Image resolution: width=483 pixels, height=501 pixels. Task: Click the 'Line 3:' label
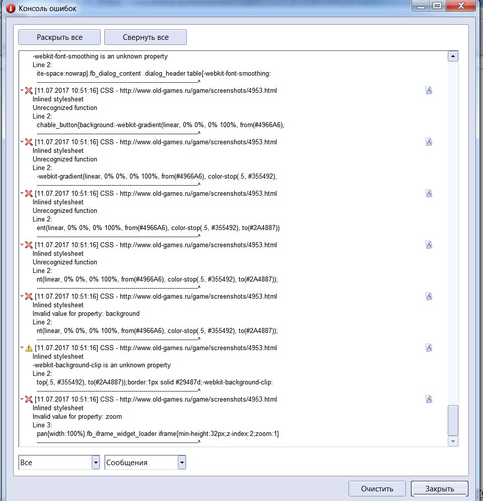pyautogui.click(x=42, y=425)
